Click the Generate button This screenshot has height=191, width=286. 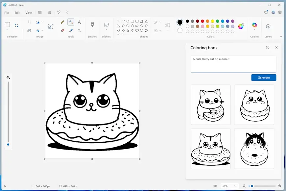click(264, 78)
